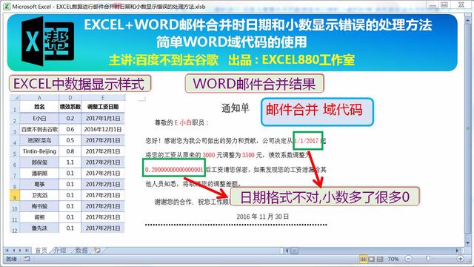
Task: Click the EXCEL中数据显示样式 label box
Action: pos(80,84)
